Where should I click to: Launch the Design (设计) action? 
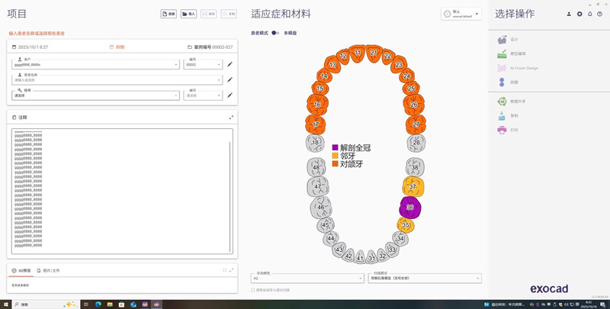(508, 40)
